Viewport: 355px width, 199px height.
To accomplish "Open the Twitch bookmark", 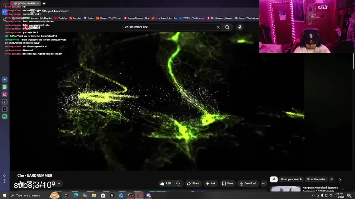I will tap(89, 18).
